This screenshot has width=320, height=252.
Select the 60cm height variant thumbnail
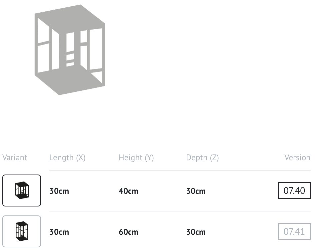pos(22,231)
